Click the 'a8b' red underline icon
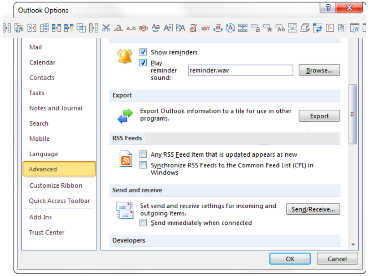Viewport: 368px width, 276px height. [143, 28]
